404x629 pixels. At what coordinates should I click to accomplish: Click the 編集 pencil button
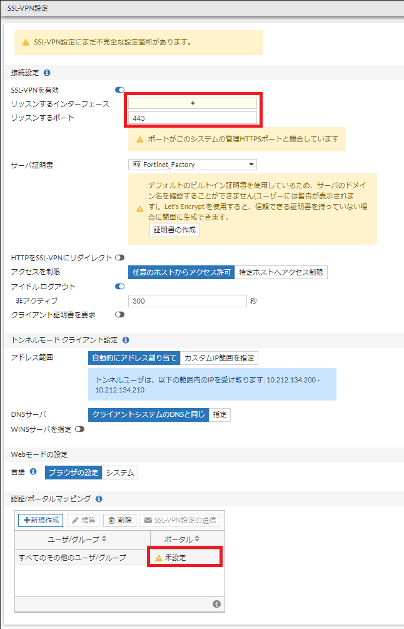[83, 520]
